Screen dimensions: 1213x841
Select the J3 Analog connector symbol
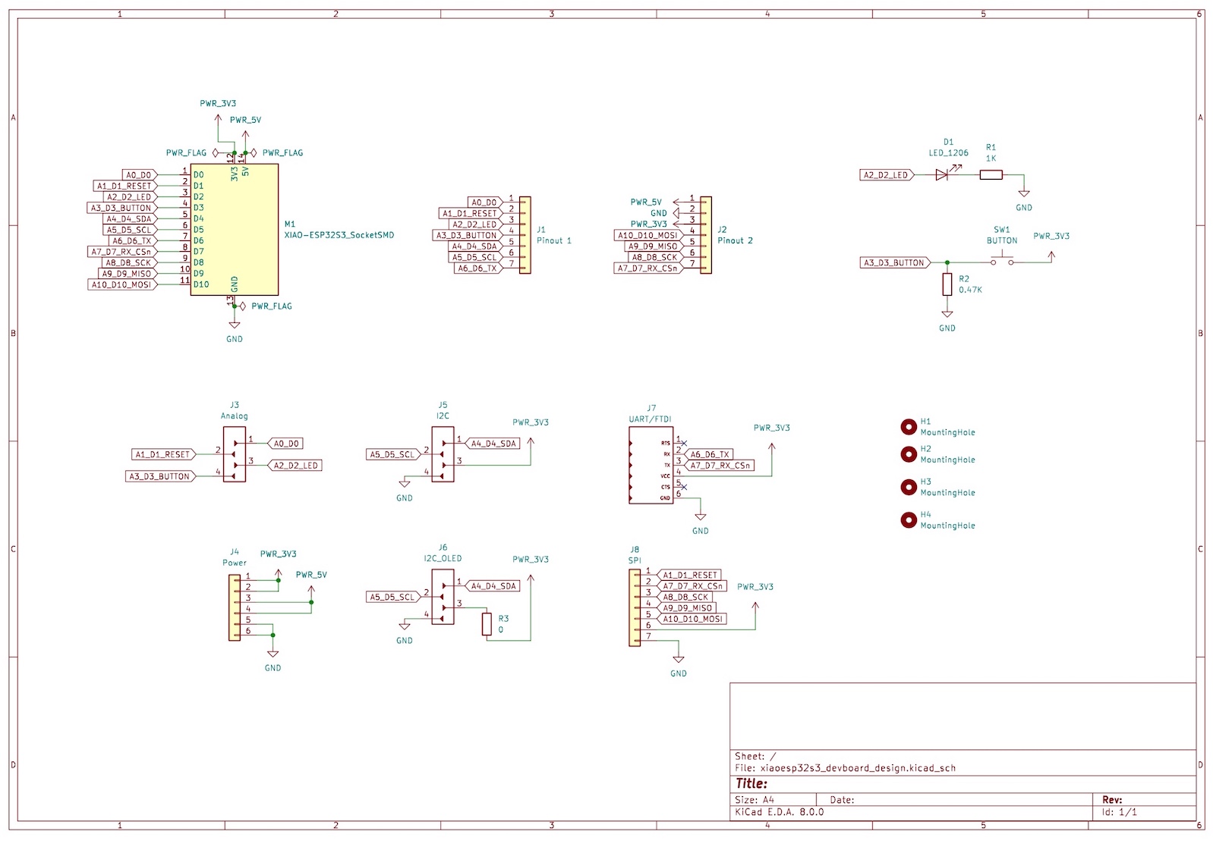coord(235,453)
